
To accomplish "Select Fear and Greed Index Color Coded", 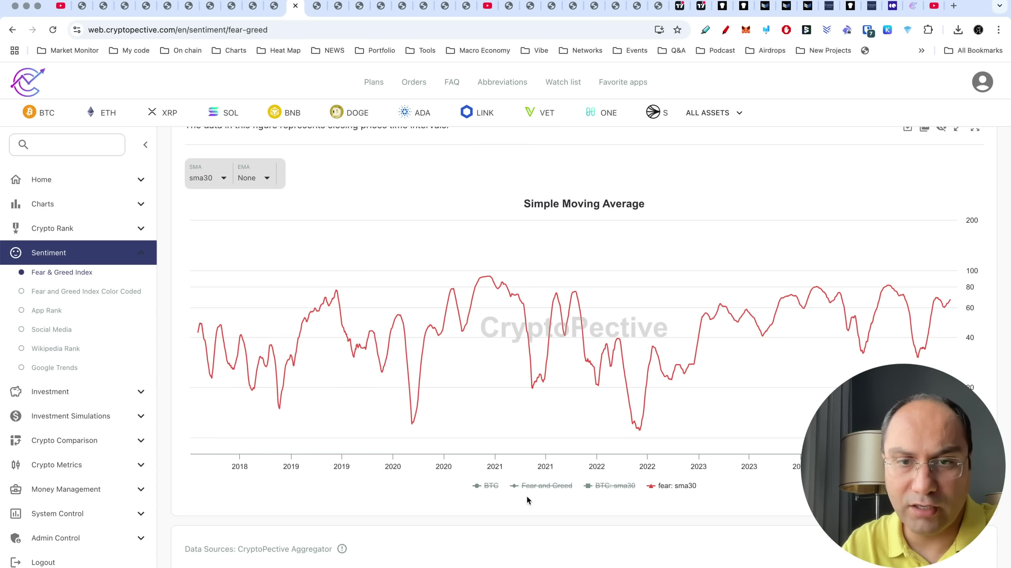I will click(x=86, y=291).
